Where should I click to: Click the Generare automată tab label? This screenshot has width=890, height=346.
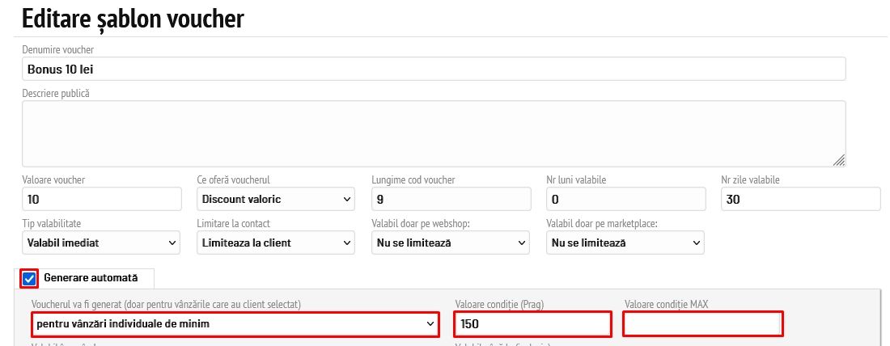point(91,278)
